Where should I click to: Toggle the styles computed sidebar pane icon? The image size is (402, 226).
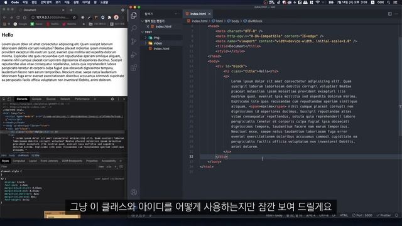click(x=121, y=166)
